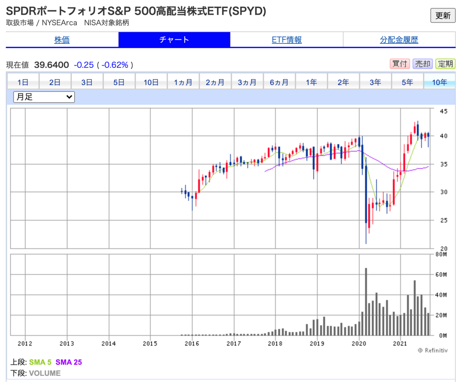Open the 分配金履歴 tab

(399, 40)
